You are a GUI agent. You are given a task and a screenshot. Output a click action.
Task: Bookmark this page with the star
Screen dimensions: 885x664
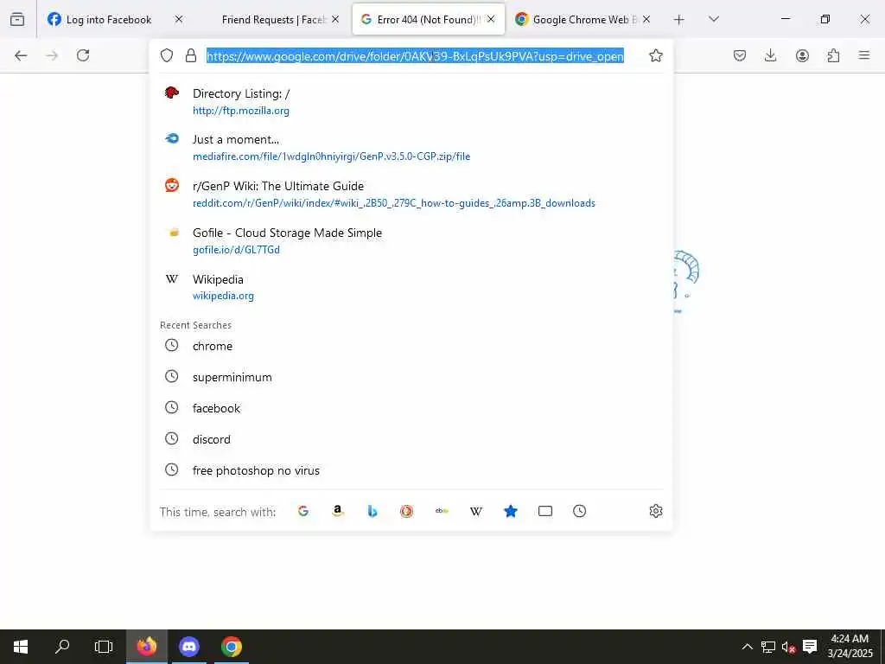coord(655,55)
